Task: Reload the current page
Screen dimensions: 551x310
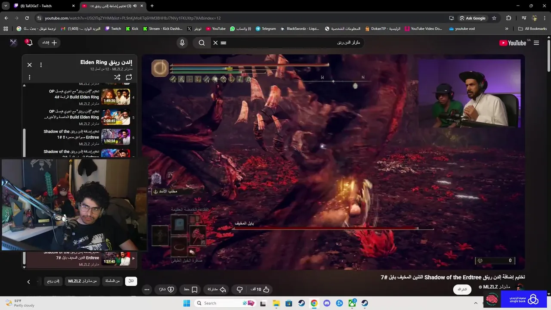Action: pyautogui.click(x=27, y=18)
